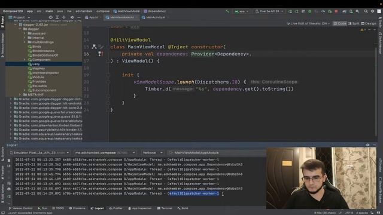The height and width of the screenshot is (215, 383).
Task: Collapse the dagger-2.42.jar tree node
Action: tap(16, 24)
